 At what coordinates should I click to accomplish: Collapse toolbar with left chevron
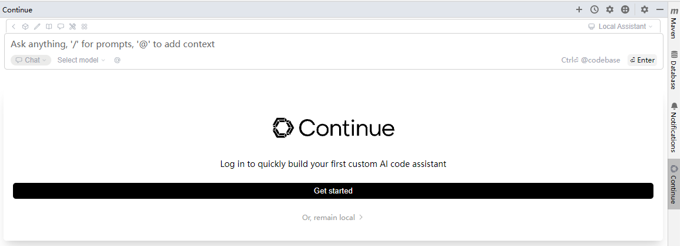pos(14,27)
